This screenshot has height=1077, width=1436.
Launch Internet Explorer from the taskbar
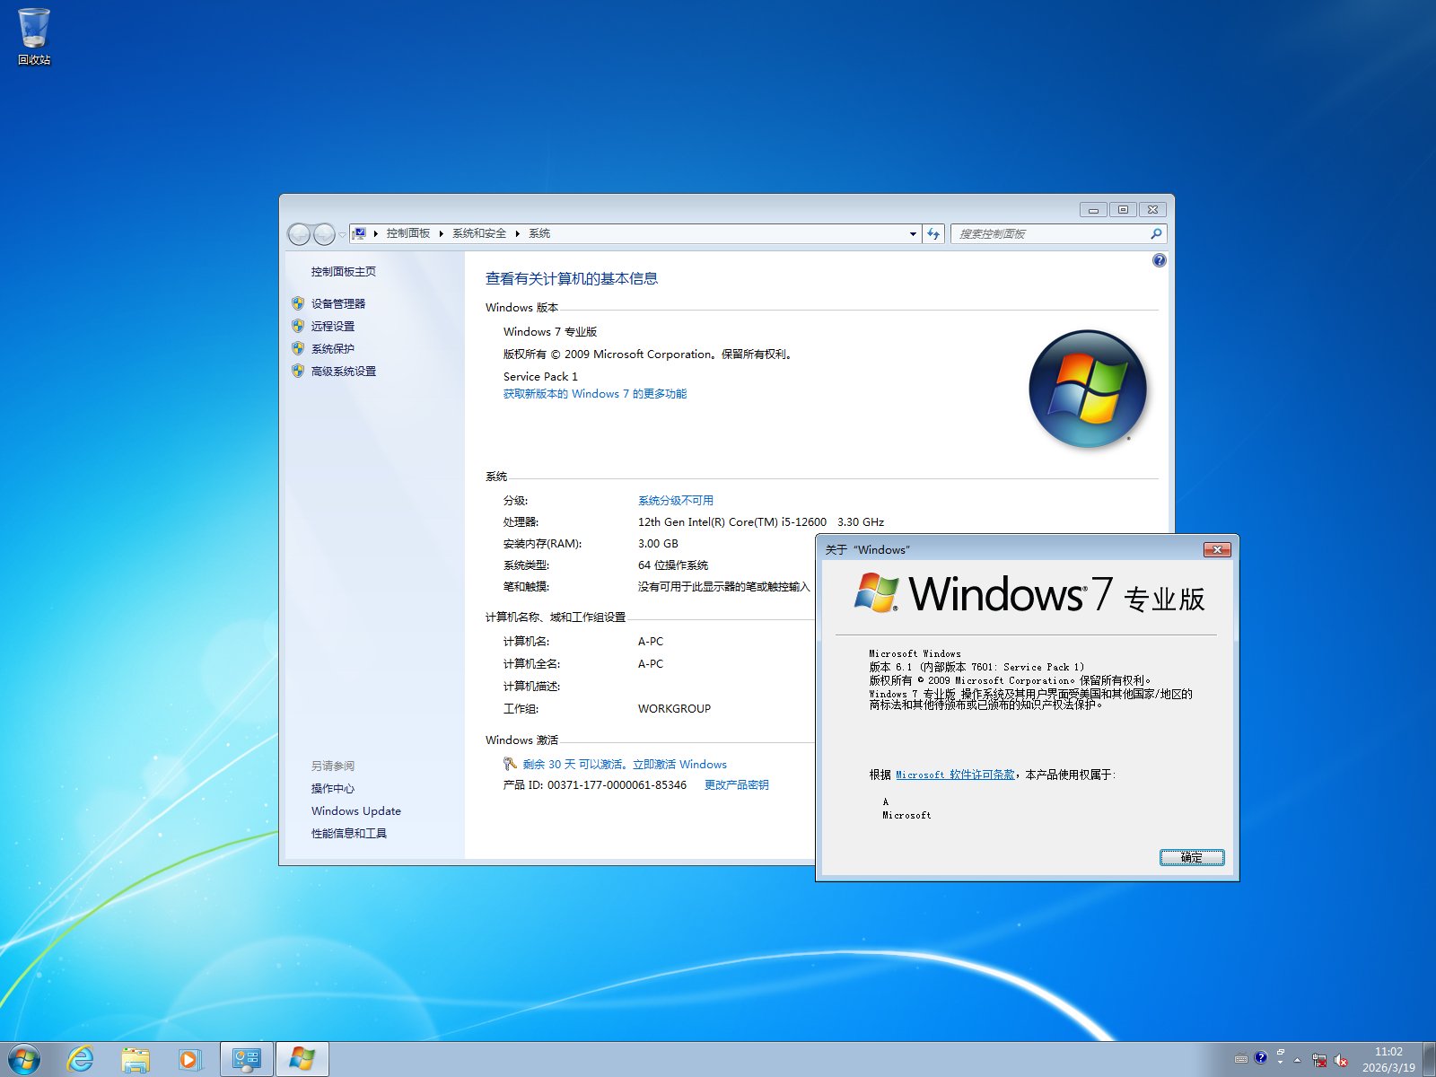pyautogui.click(x=81, y=1060)
